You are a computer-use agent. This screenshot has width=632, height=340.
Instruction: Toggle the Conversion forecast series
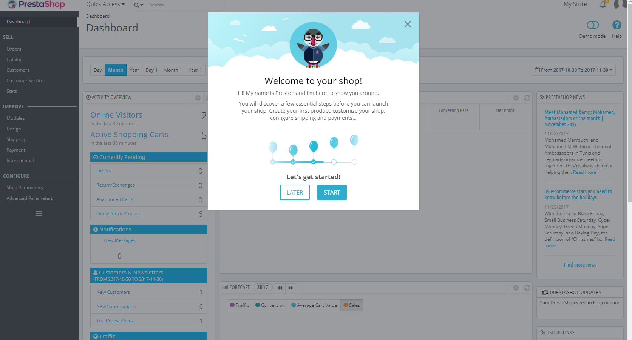pos(270,305)
